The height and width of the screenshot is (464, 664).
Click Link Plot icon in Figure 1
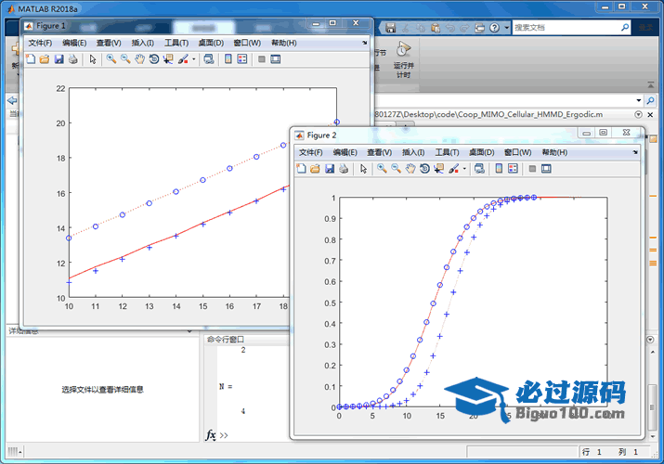208,59
